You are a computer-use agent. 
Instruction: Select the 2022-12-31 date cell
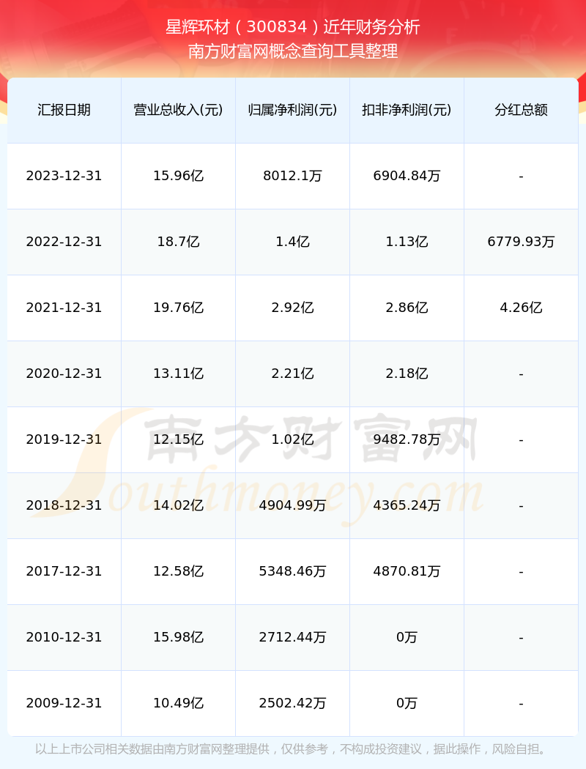point(64,242)
